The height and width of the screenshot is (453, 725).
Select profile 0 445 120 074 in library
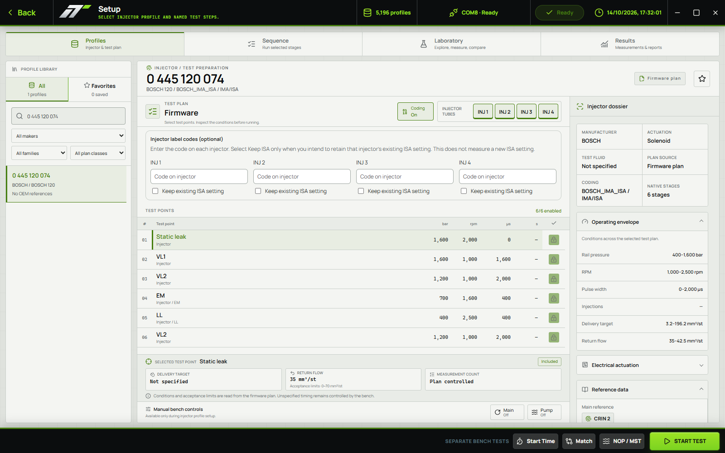(x=67, y=184)
